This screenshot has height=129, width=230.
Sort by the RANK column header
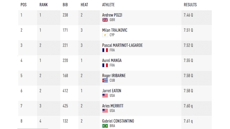[44, 5]
